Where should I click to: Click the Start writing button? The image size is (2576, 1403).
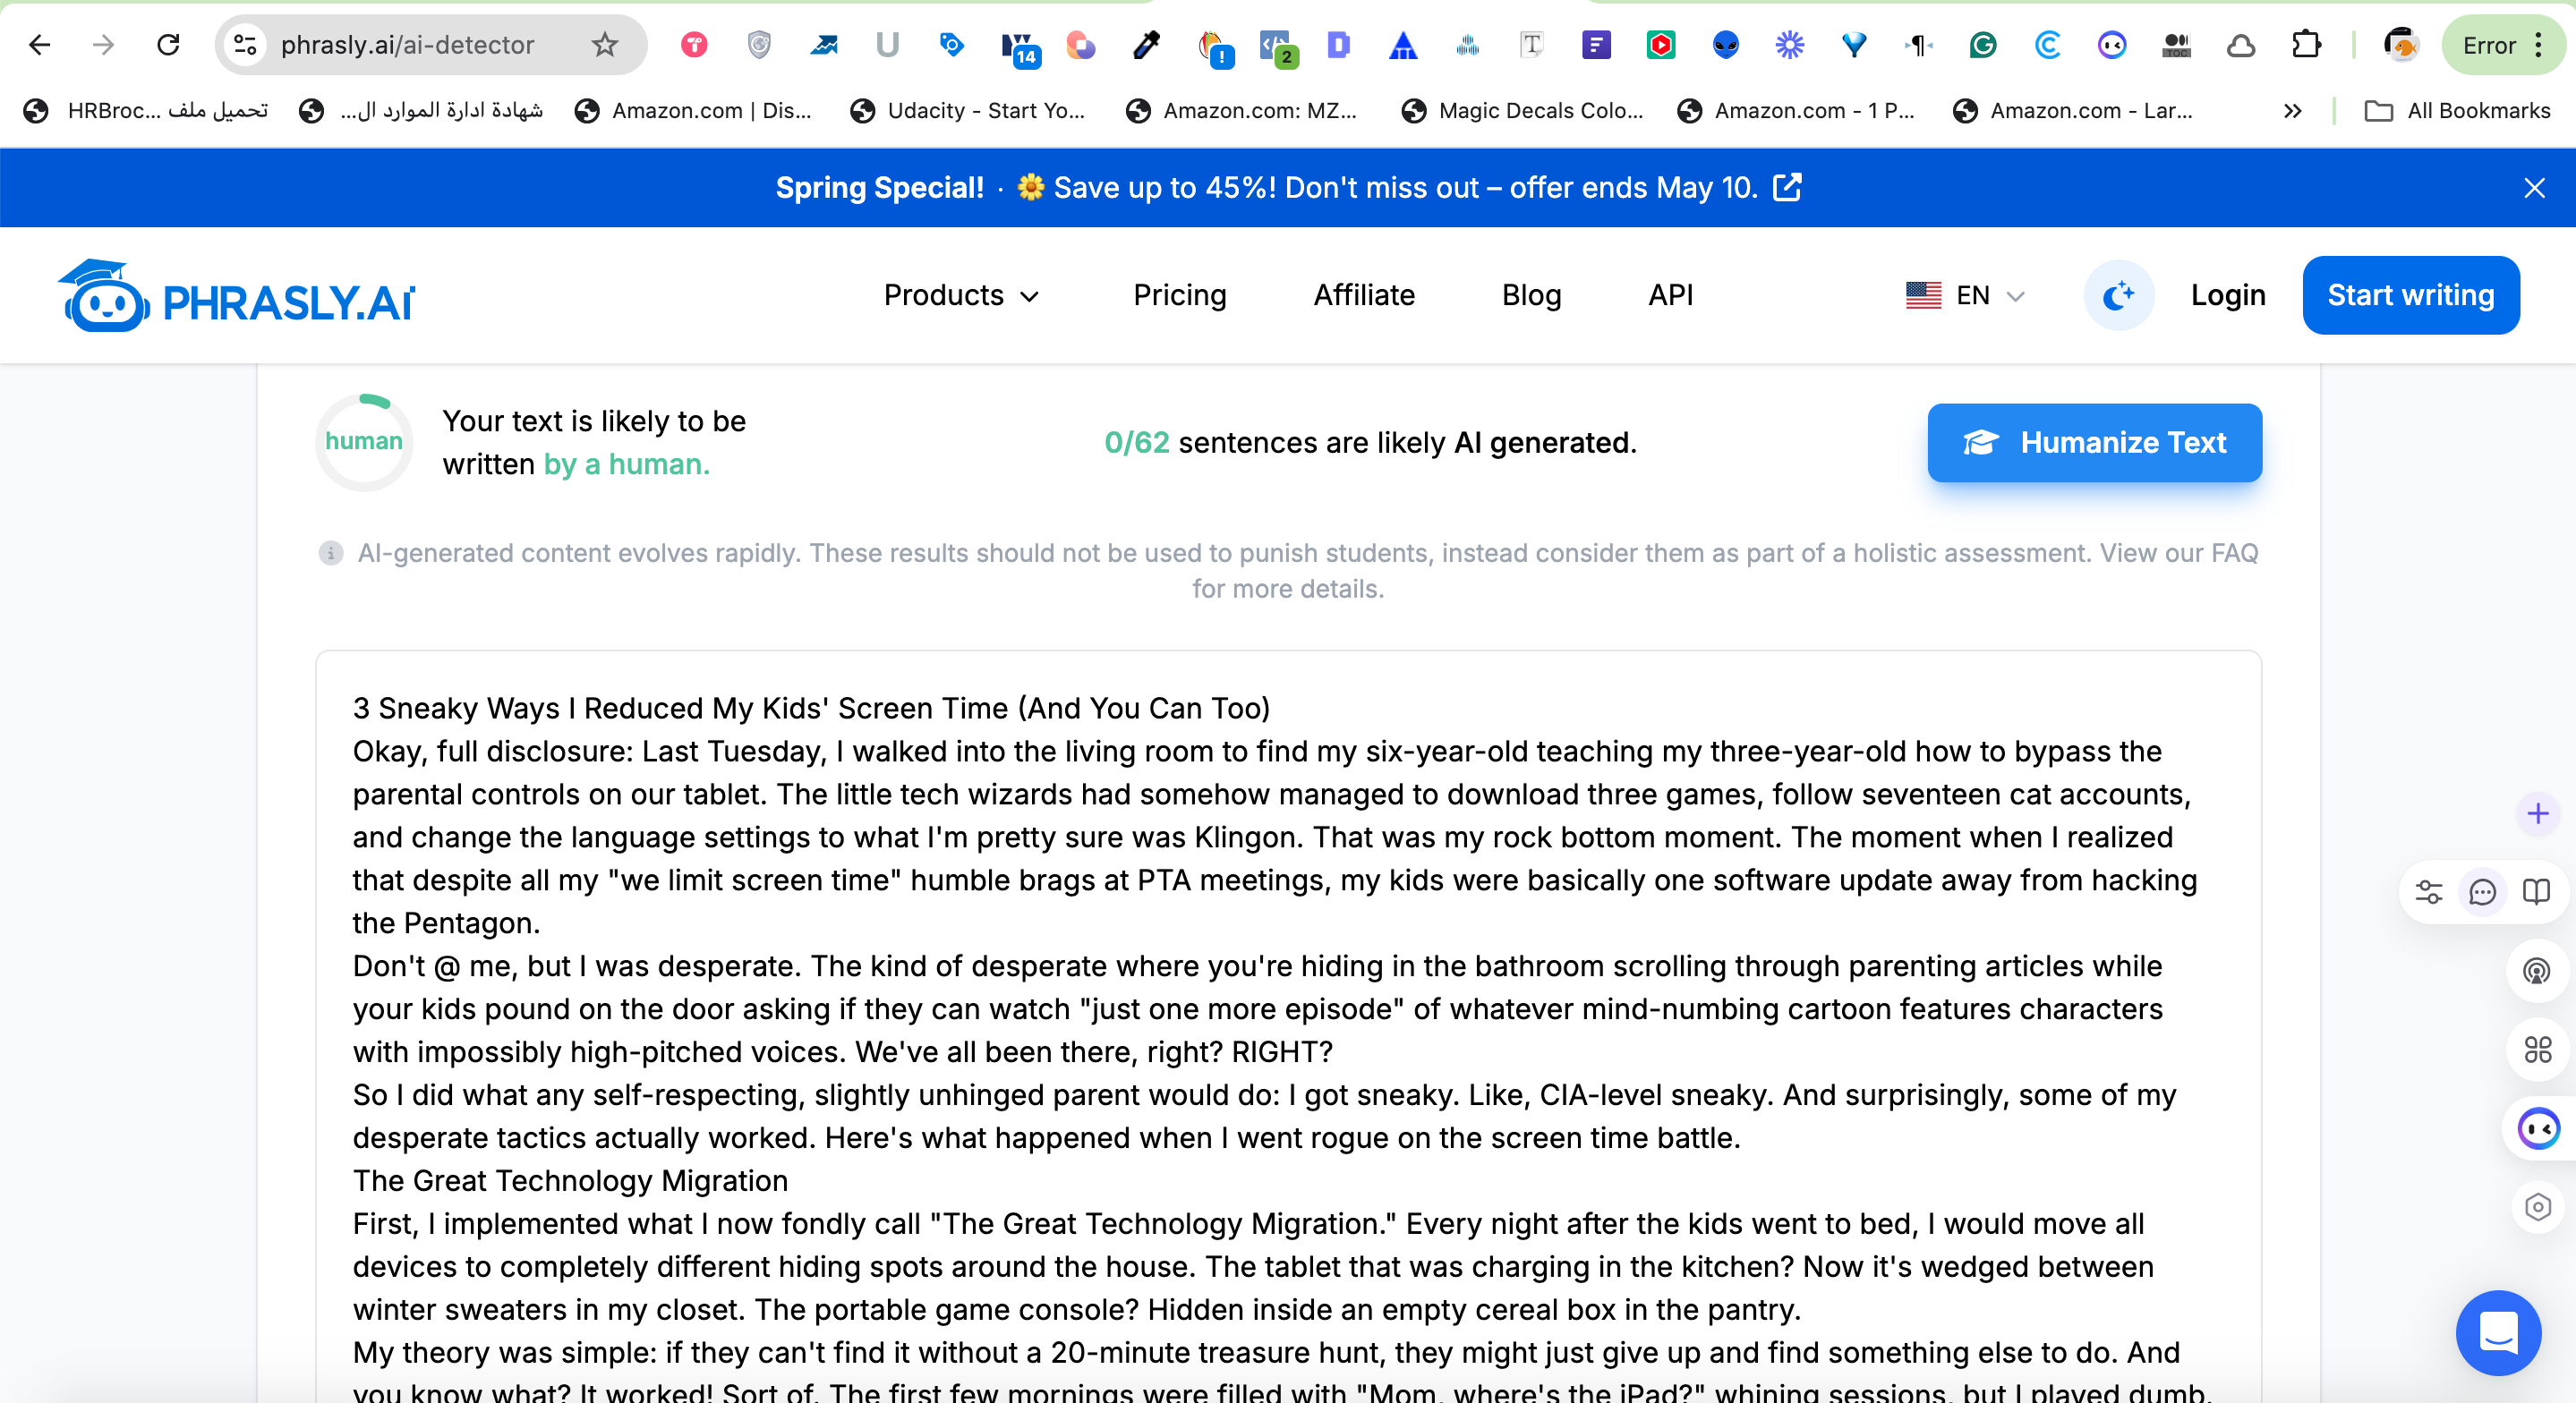pyautogui.click(x=2410, y=295)
